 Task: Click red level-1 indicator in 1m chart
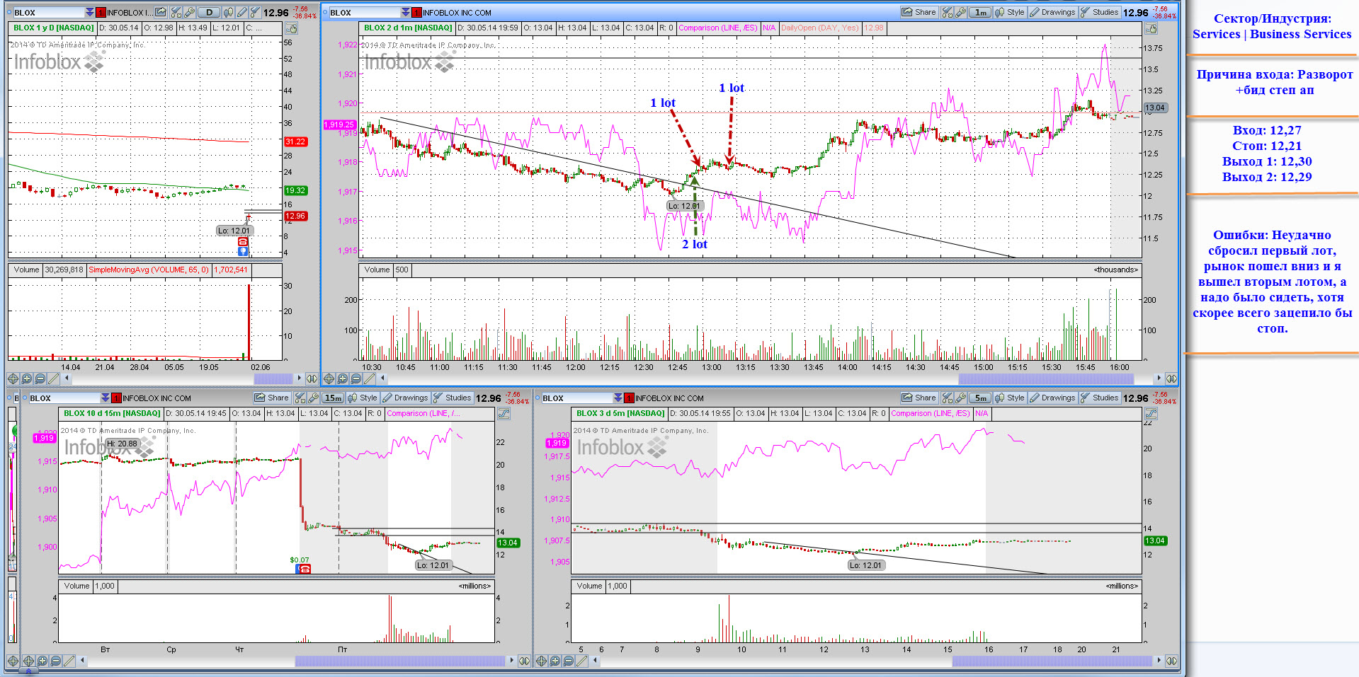tap(416, 12)
